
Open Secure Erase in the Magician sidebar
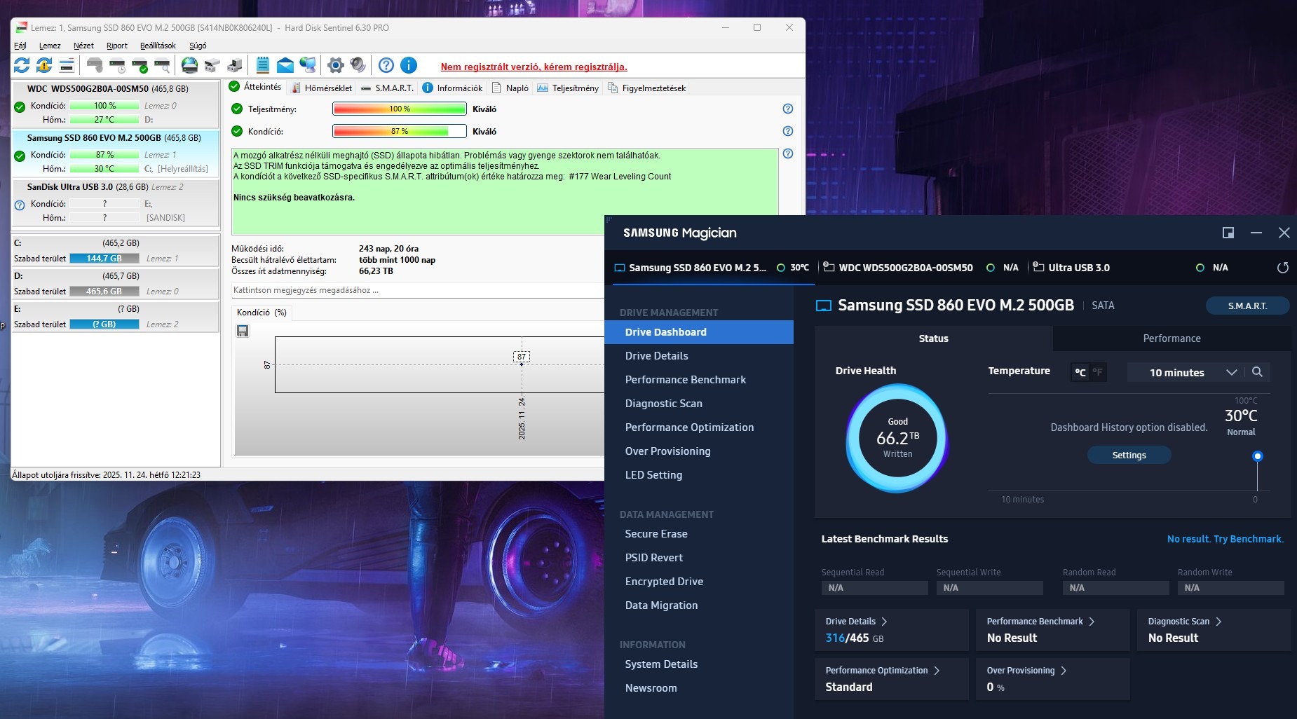point(656,534)
